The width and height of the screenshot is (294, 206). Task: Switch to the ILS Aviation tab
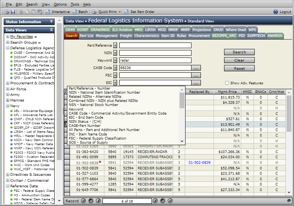pyautogui.click(x=122, y=30)
